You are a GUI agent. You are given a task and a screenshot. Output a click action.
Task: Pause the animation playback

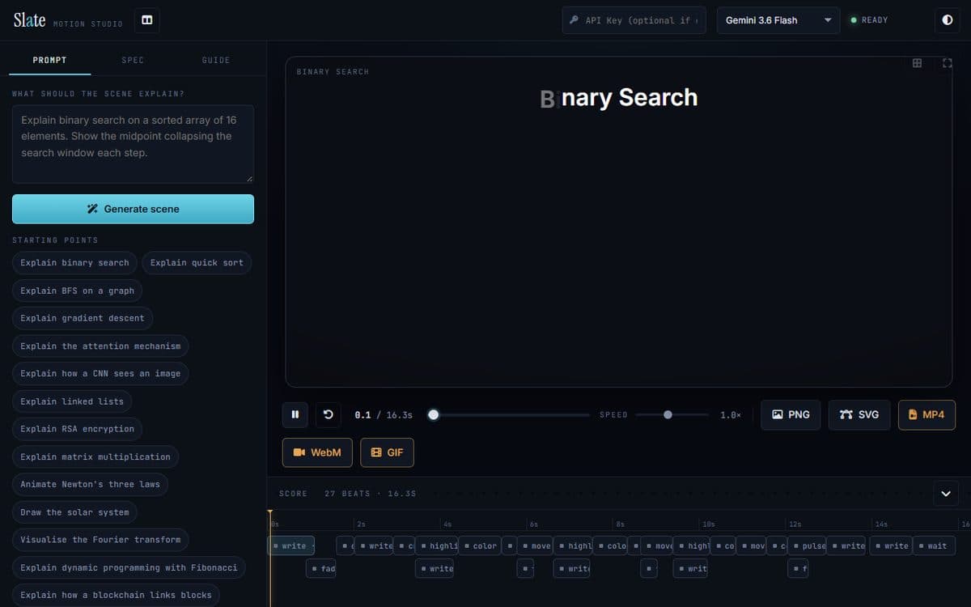(295, 414)
